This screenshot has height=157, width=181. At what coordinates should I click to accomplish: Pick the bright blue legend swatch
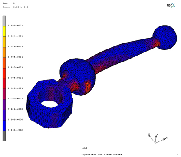(x=4, y=125)
